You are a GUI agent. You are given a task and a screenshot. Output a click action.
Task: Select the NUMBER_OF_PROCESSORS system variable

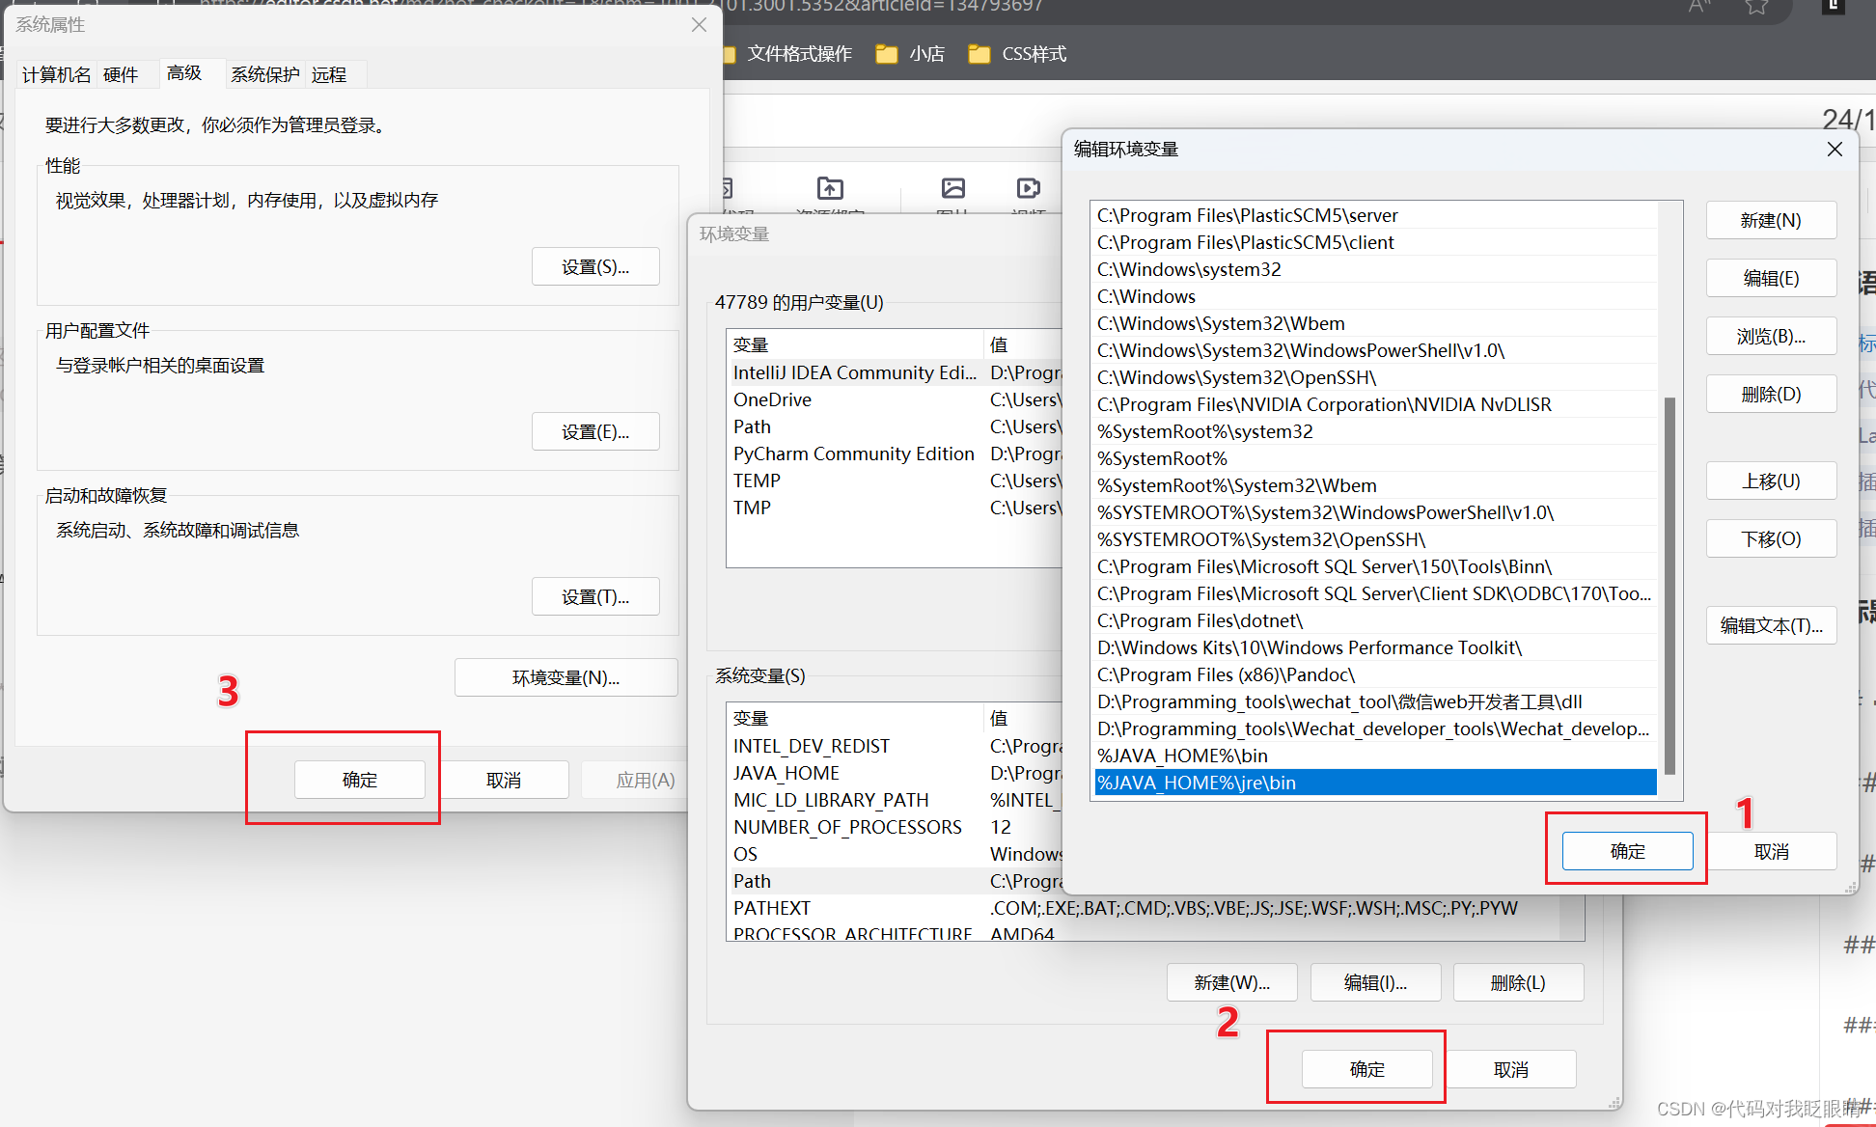coord(895,827)
